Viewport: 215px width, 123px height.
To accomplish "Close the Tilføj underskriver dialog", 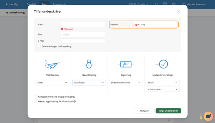I will 179,12.
